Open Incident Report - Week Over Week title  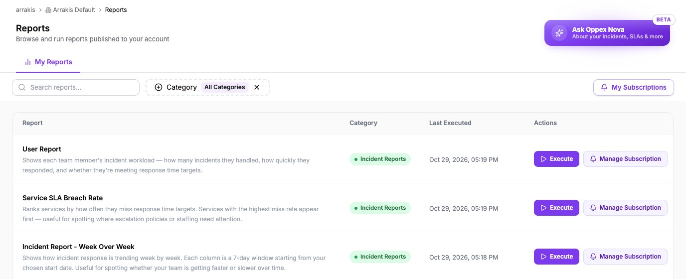pos(78,247)
